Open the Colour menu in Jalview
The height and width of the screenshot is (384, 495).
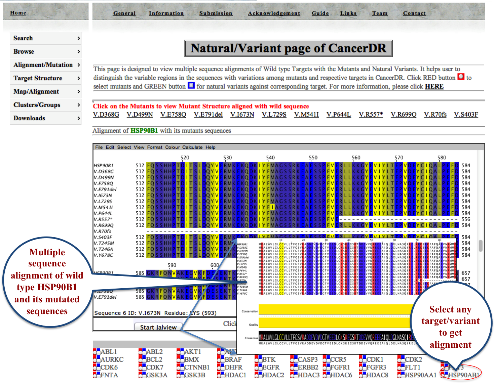pos(172,147)
